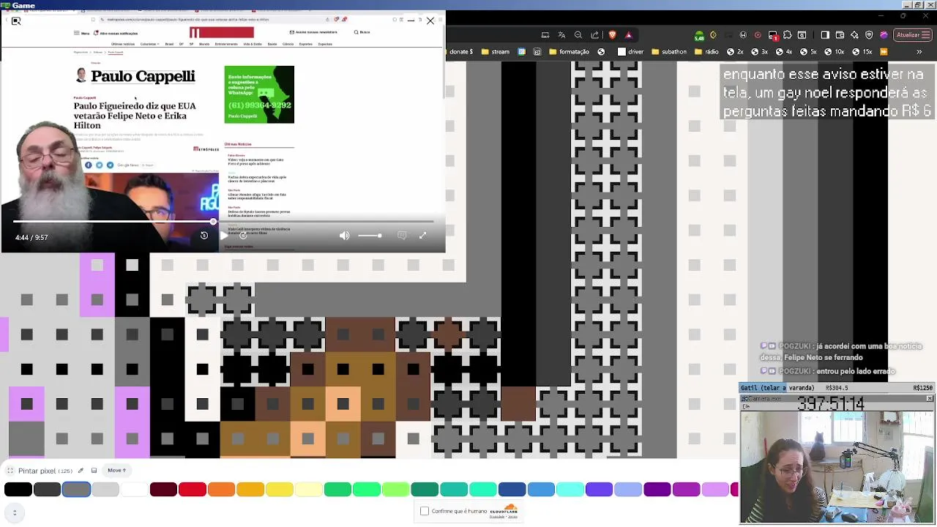Image resolution: width=937 pixels, height=527 pixels.
Task: Click the Move ↑ button
Action: 117,470
